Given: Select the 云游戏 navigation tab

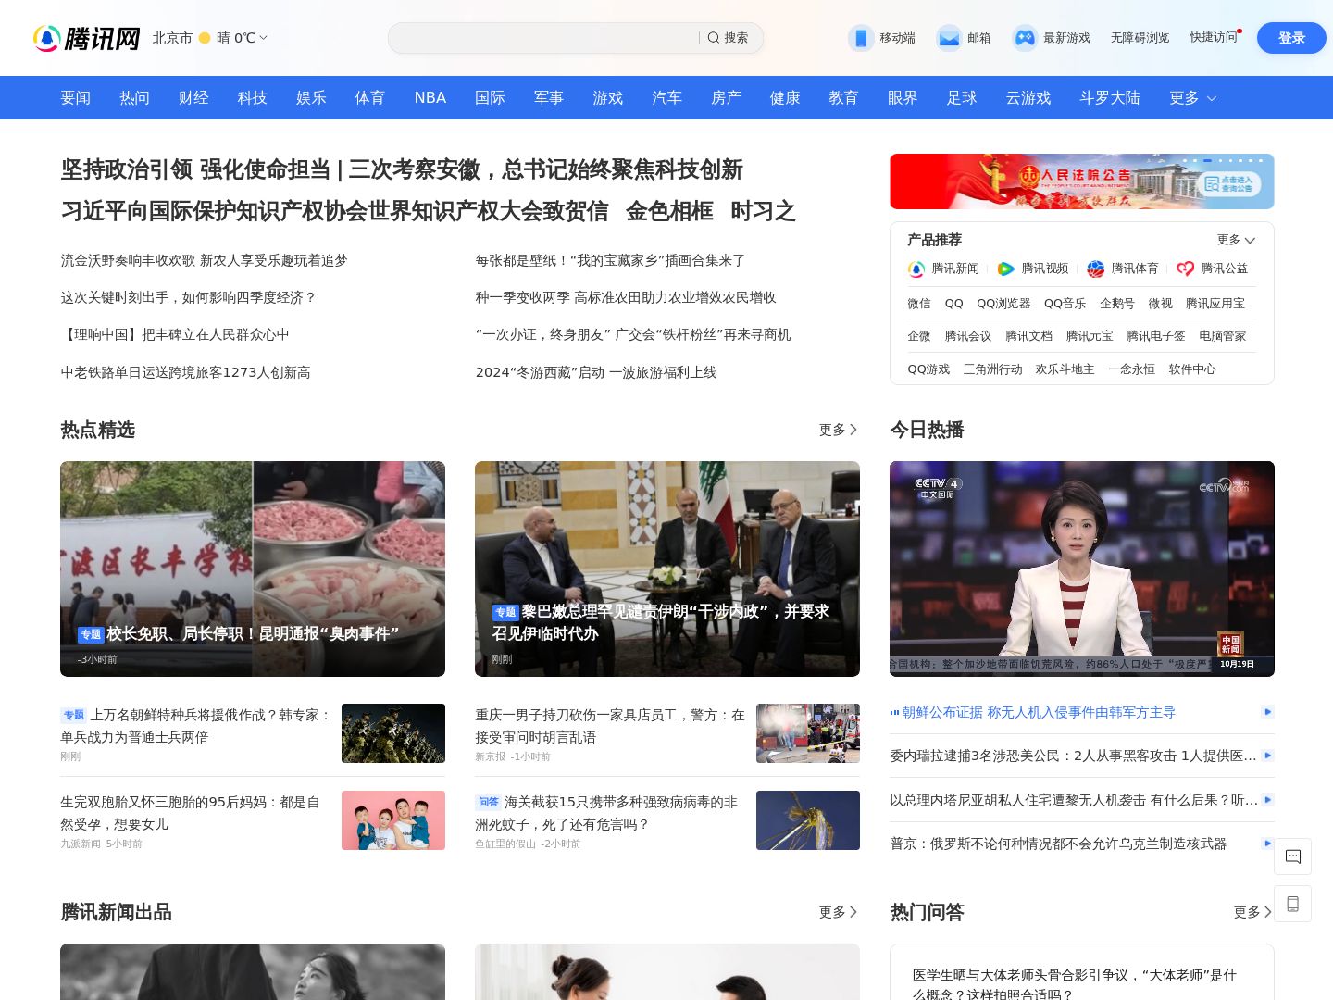Looking at the screenshot, I should [1028, 98].
